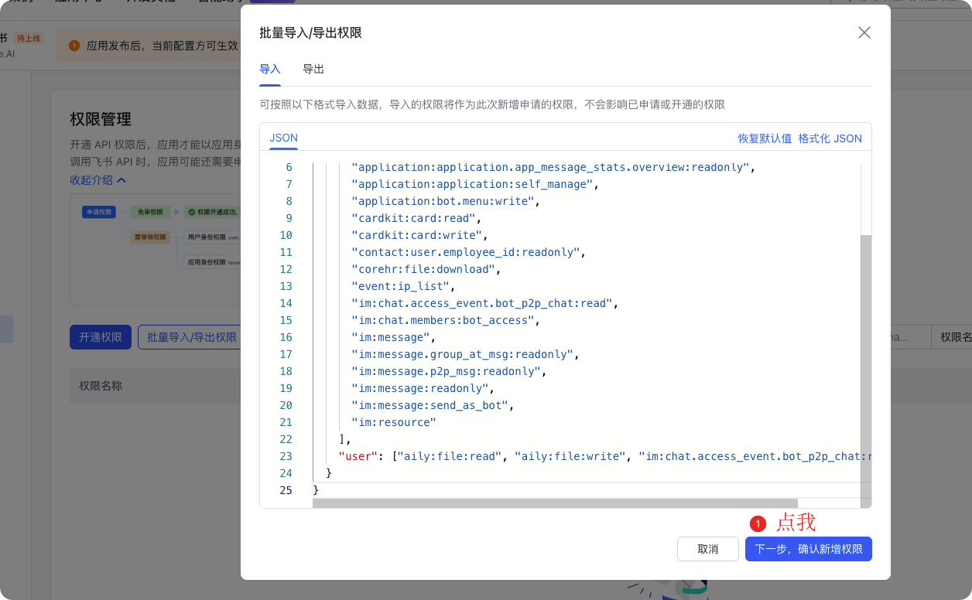Select the JSON editor tab
The image size is (972, 600).
(283, 138)
